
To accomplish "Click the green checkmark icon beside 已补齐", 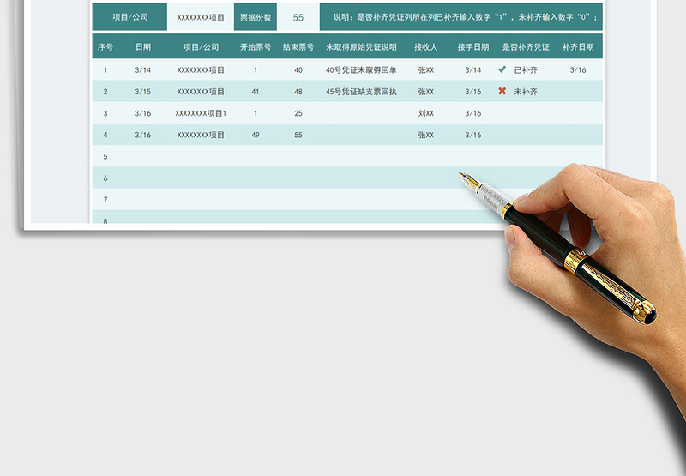I will click(502, 69).
